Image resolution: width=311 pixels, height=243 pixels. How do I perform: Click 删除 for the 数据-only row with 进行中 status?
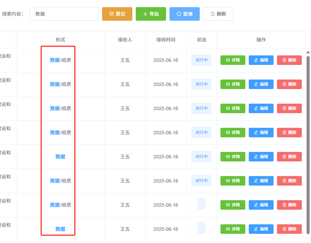click(289, 157)
